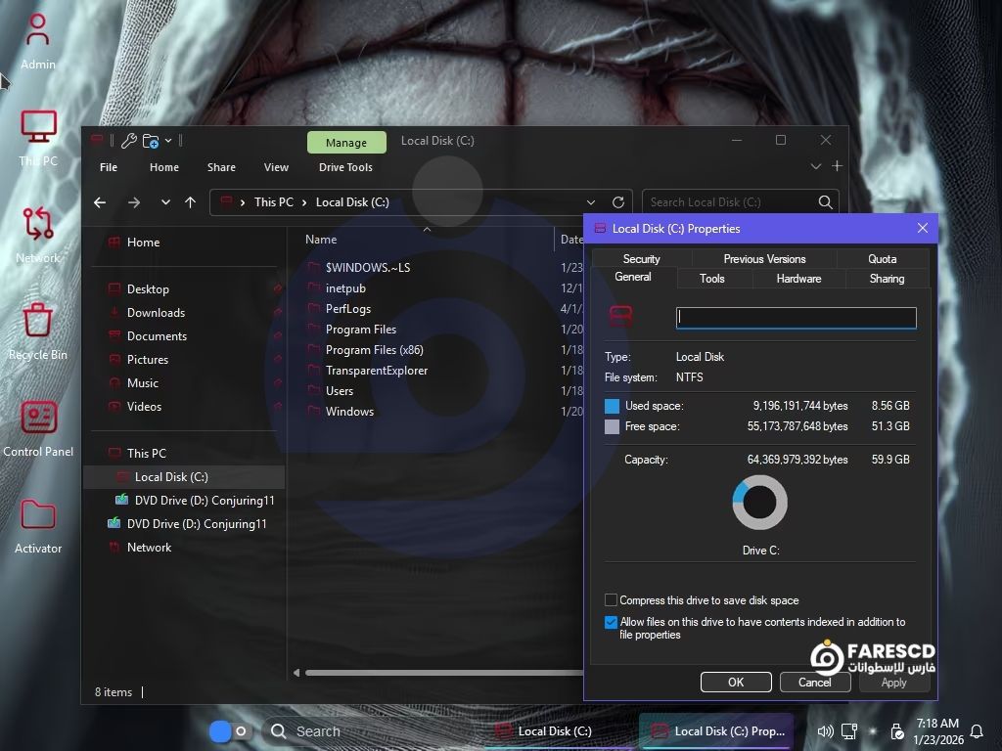Refresh the Local Disk (C:) folder view
Screen dimensions: 1002x751
click(x=617, y=202)
